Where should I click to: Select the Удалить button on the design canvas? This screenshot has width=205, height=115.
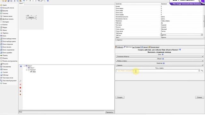click(x=31, y=18)
